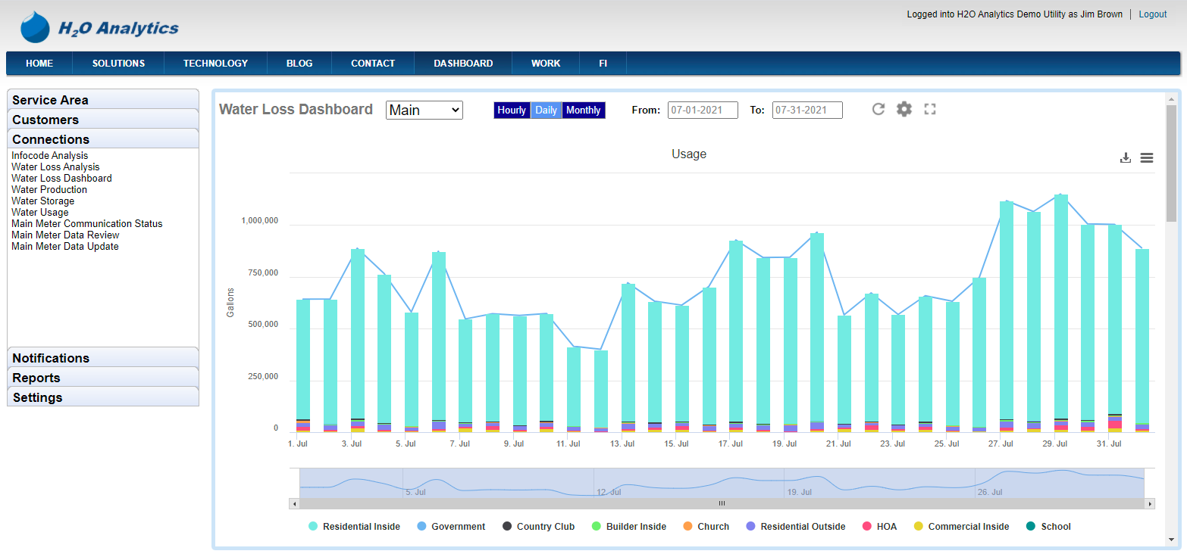Refresh the Water Loss Dashboard data
The height and width of the screenshot is (554, 1187).
click(878, 109)
